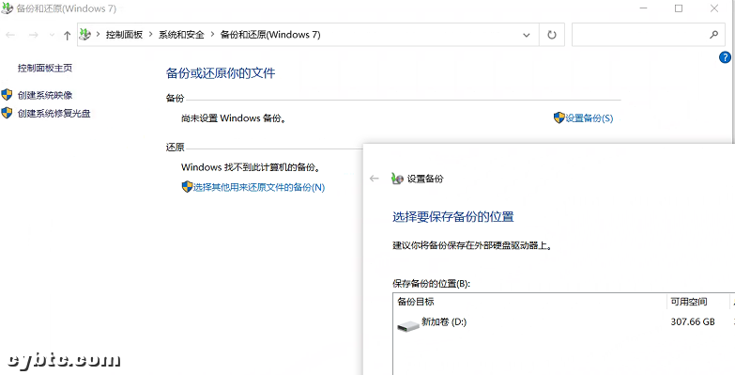Open 系统和安全 breadcrumb
The height and width of the screenshot is (375, 735).
(181, 35)
